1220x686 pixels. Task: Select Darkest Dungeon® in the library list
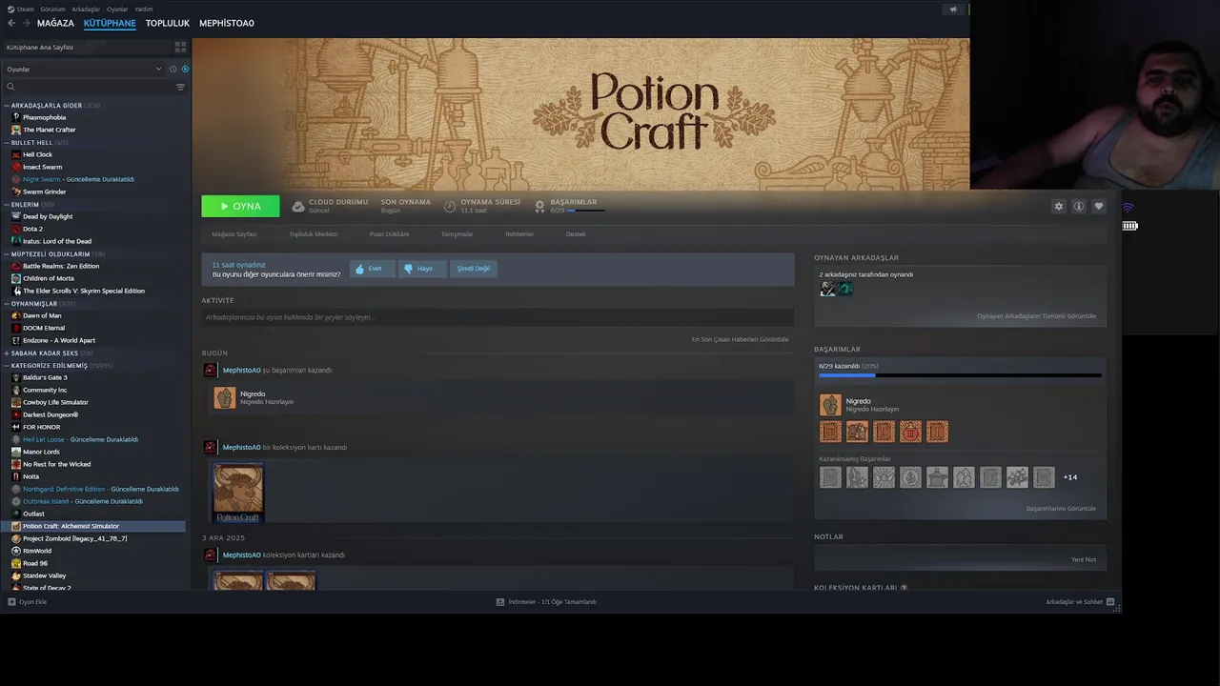(51, 414)
